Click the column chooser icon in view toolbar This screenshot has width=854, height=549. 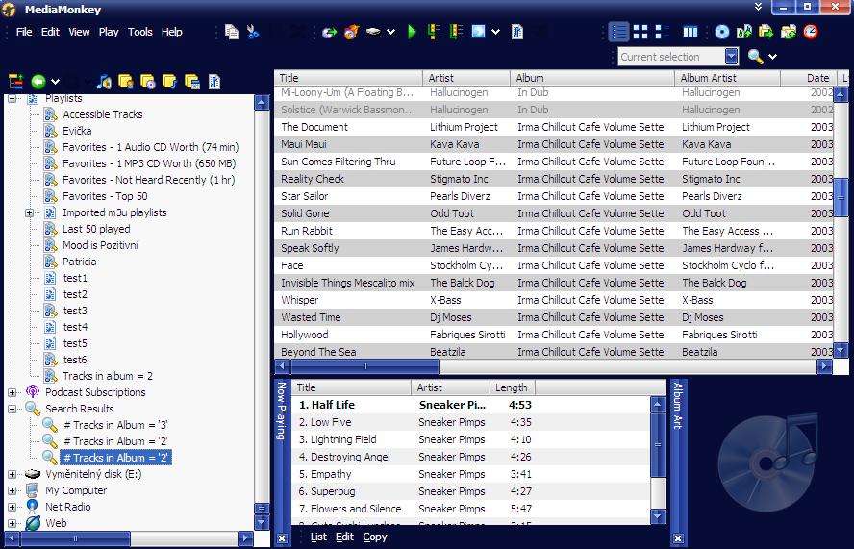click(690, 32)
